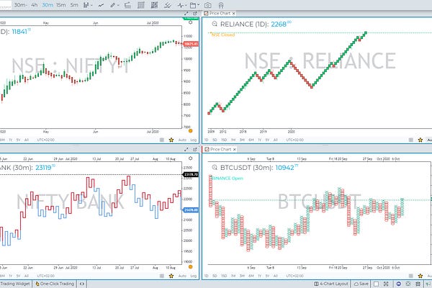
Task: Select the drawing pencil tool
Action: (x=113, y=5)
